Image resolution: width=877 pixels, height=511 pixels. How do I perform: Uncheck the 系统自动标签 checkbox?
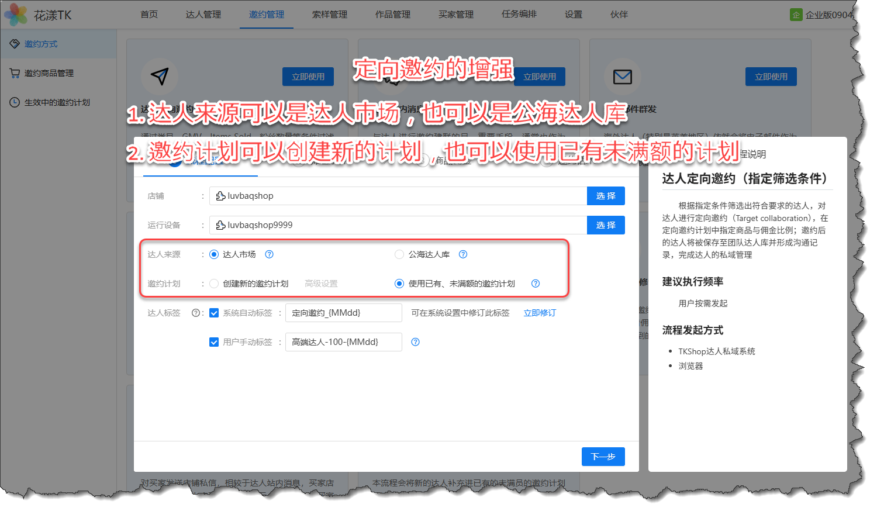[x=214, y=313]
